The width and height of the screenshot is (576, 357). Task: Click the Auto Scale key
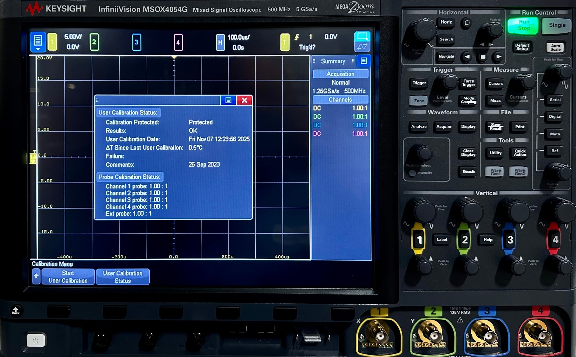[x=555, y=48]
